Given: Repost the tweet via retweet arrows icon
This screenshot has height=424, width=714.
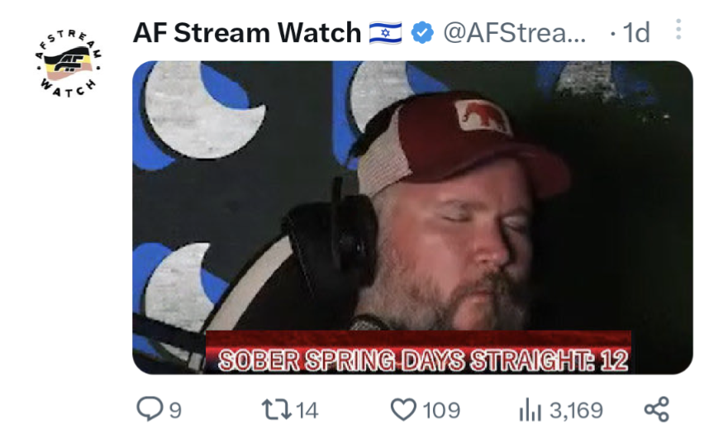Looking at the screenshot, I should 276,409.
